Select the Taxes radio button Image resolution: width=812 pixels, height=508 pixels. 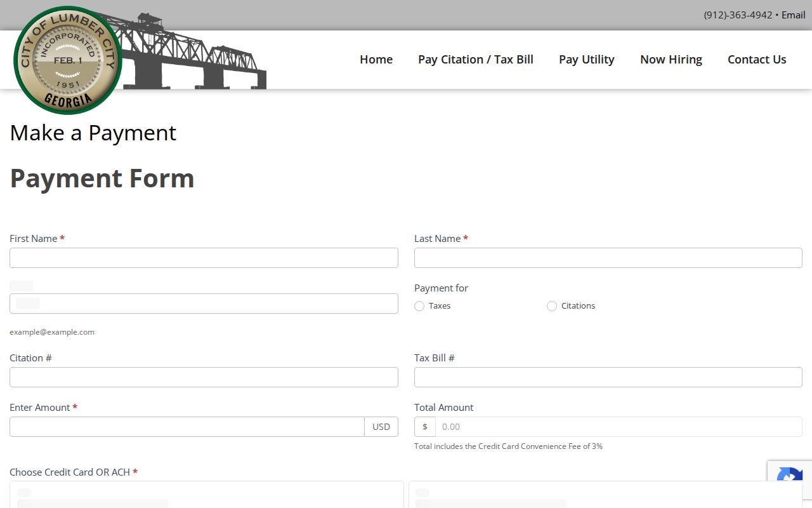pos(419,306)
